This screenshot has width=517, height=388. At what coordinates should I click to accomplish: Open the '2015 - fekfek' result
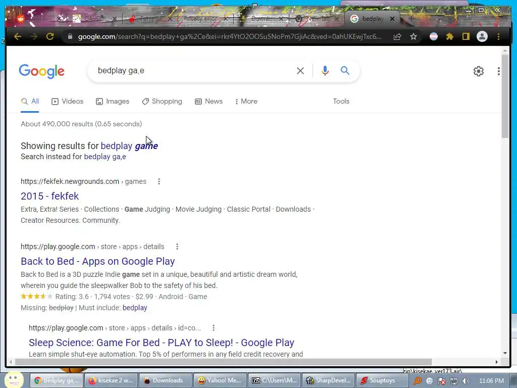click(50, 196)
